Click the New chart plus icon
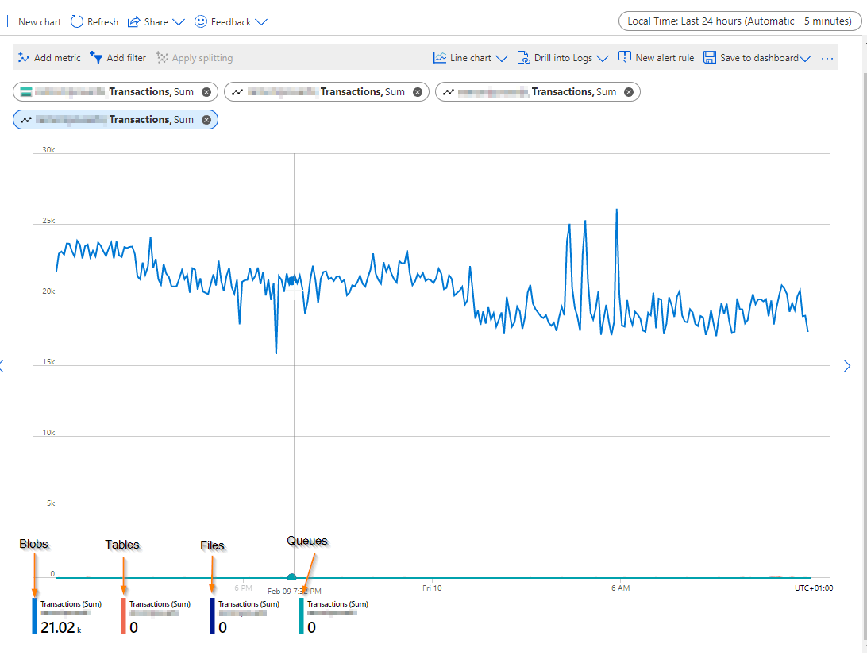 pos(7,22)
